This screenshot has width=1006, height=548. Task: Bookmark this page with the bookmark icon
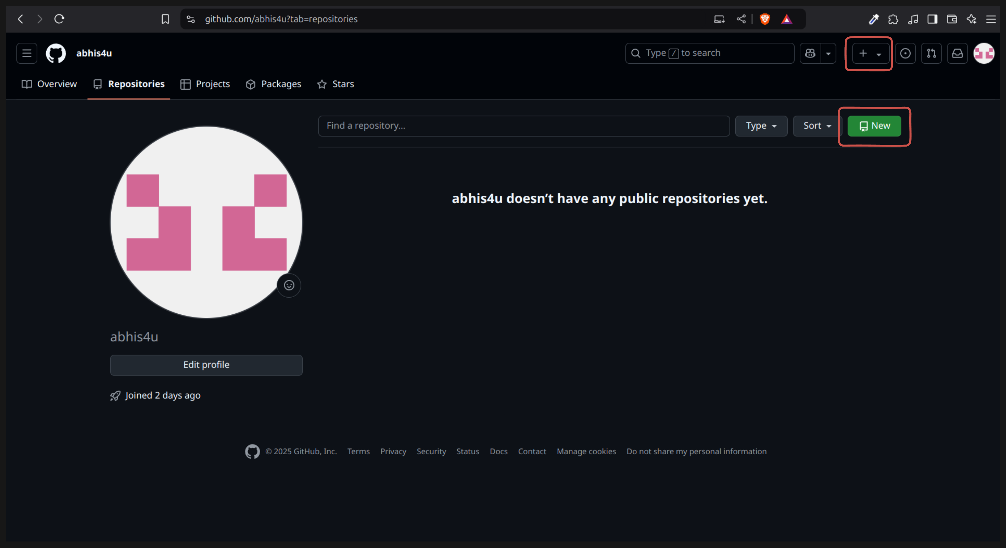165,19
